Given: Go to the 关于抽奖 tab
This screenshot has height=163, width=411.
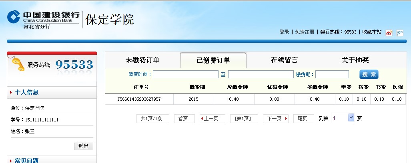Looking at the screenshot, I should pos(355,60).
